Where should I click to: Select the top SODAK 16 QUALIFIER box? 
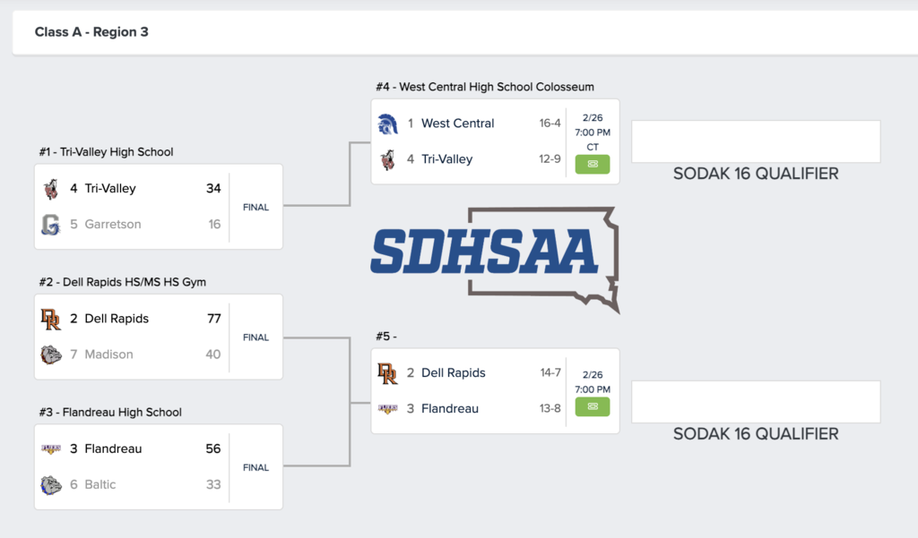click(755, 141)
